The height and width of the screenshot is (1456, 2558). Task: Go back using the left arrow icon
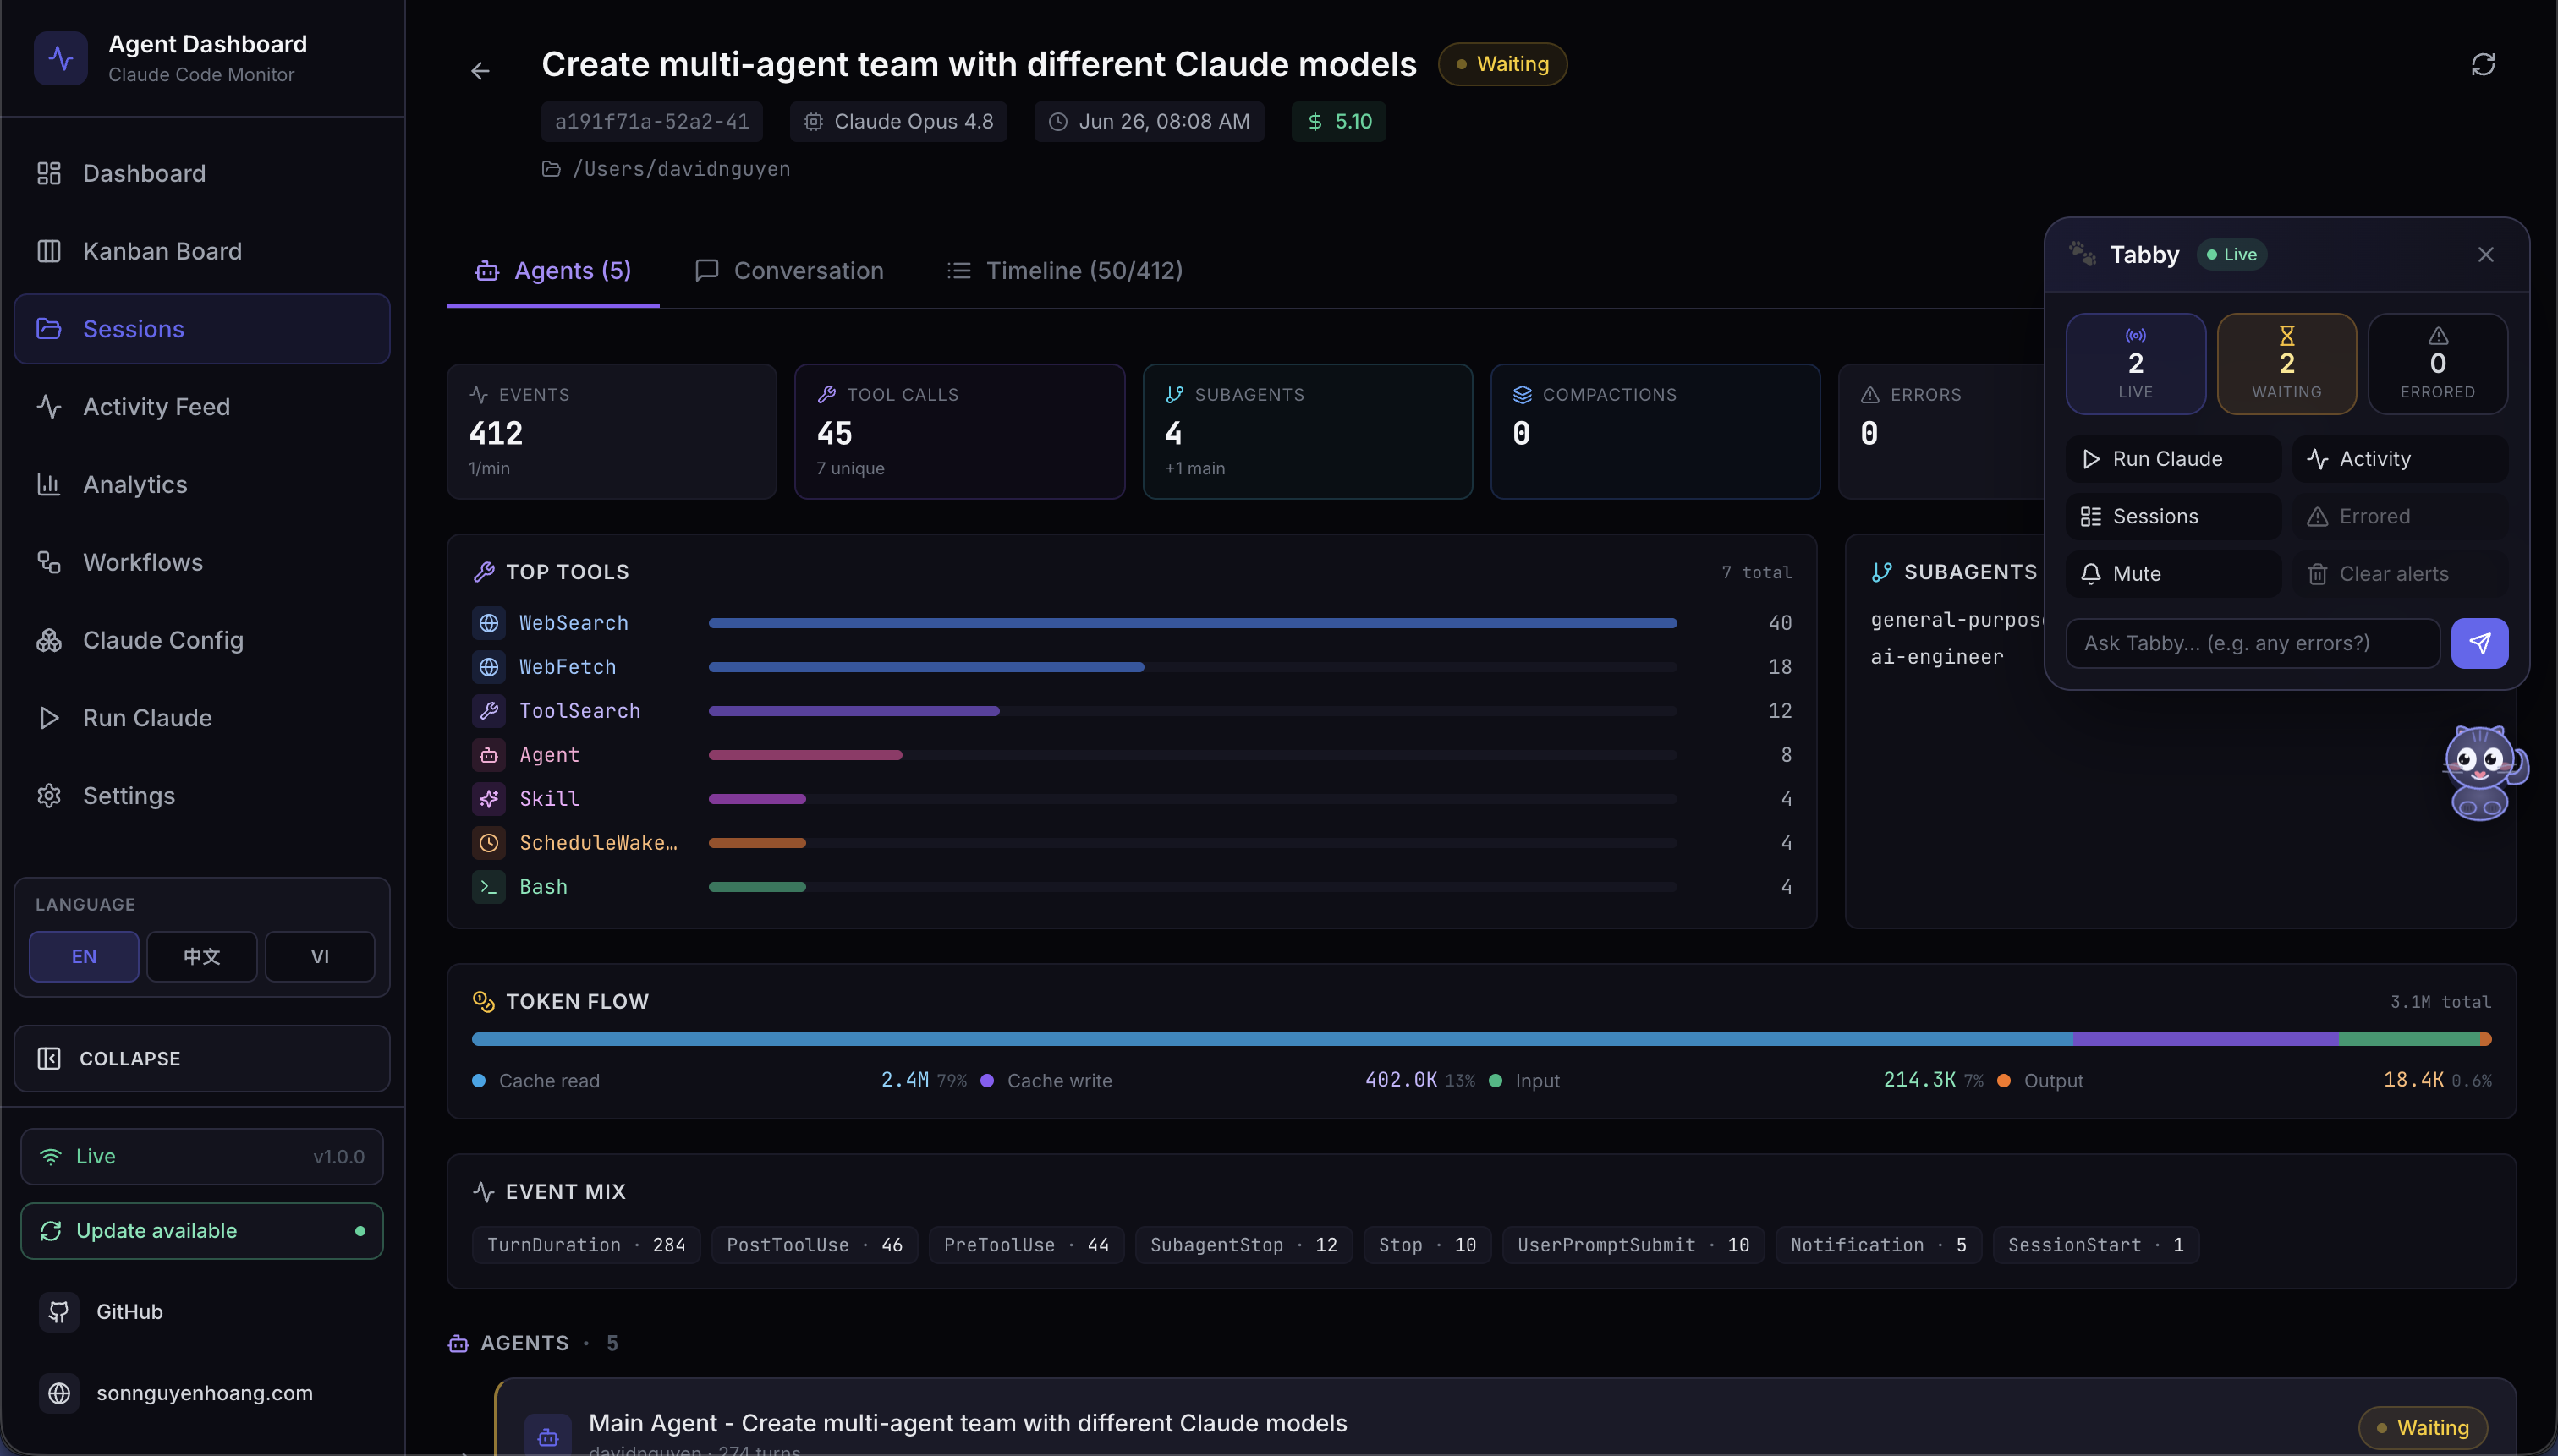point(480,71)
